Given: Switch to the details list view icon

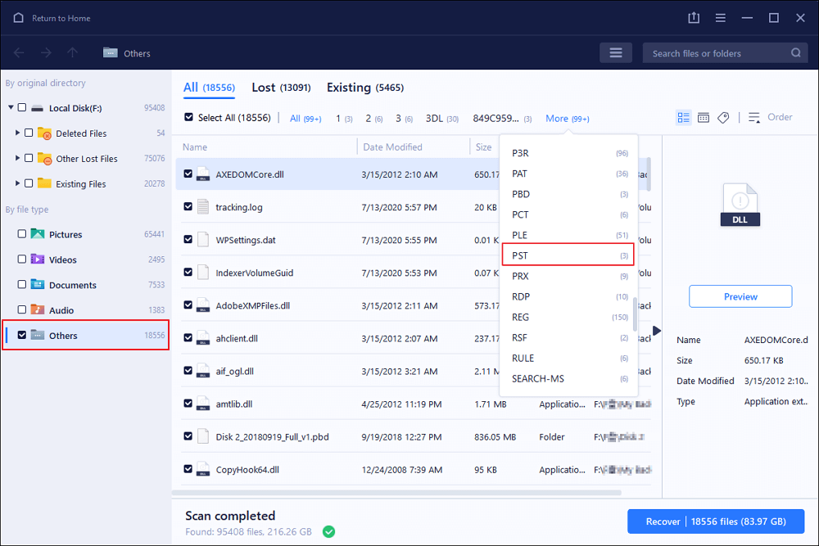Looking at the screenshot, I should point(683,118).
